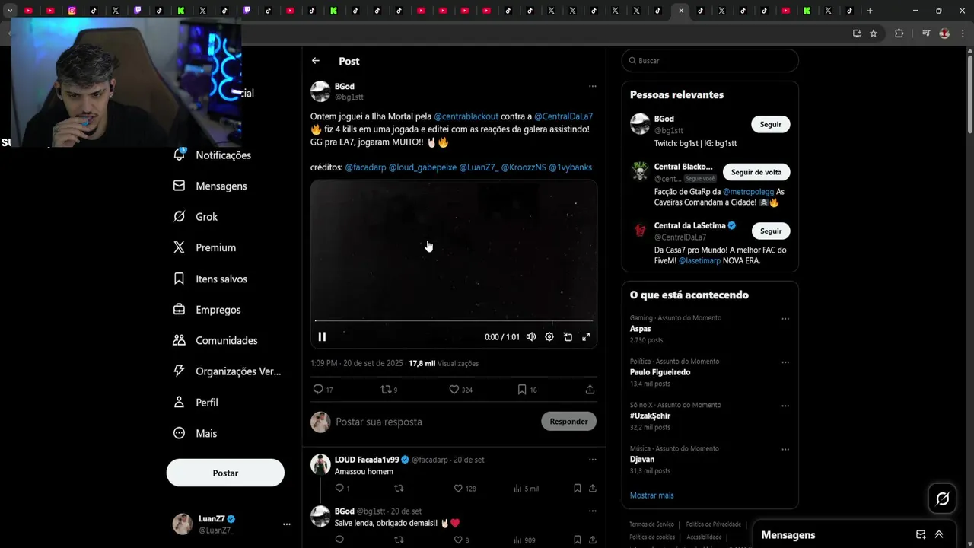The height and width of the screenshot is (548, 974).
Task: Reply to the post with 17 replies
Action: tap(323, 389)
